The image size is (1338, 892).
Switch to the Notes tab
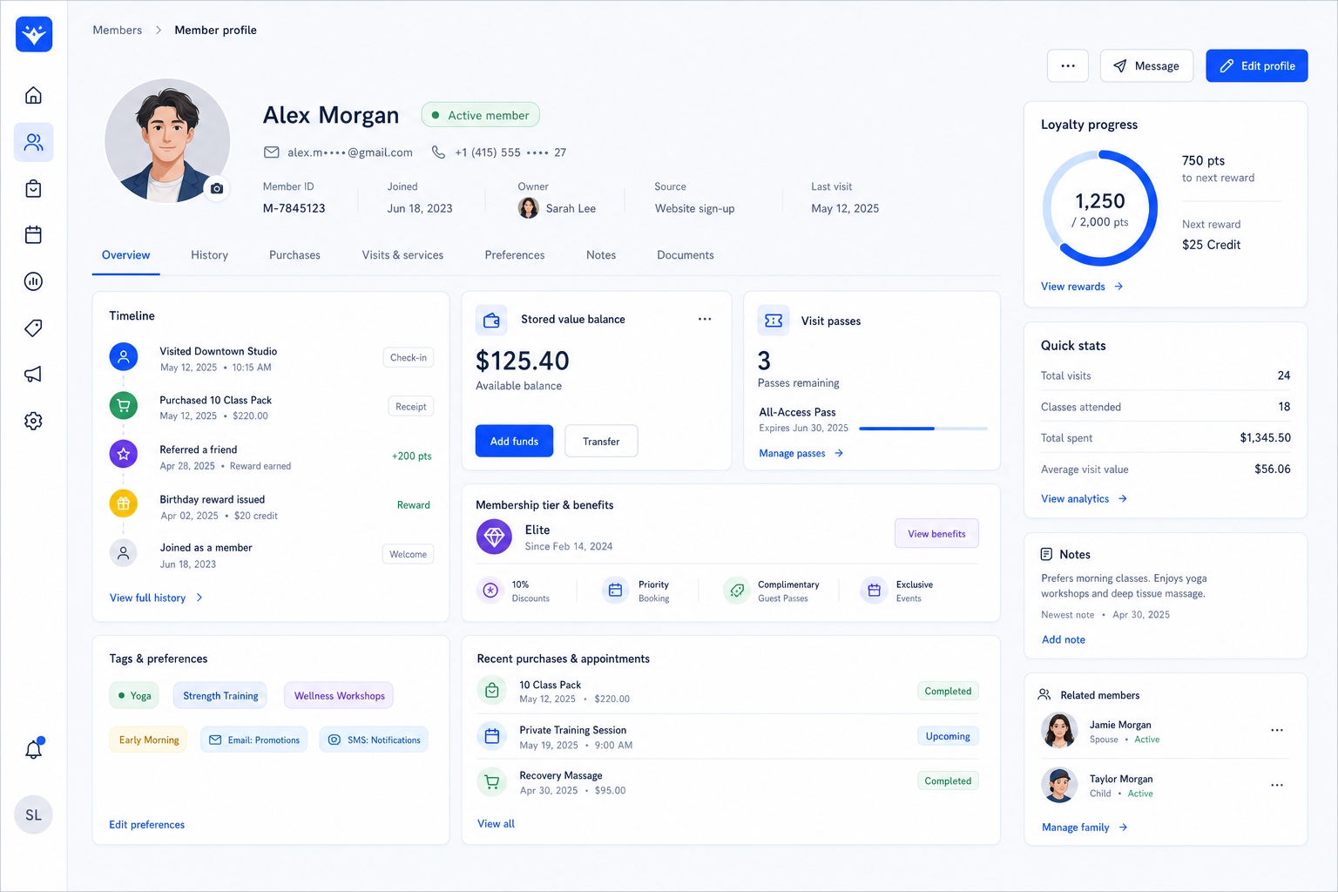(x=601, y=255)
